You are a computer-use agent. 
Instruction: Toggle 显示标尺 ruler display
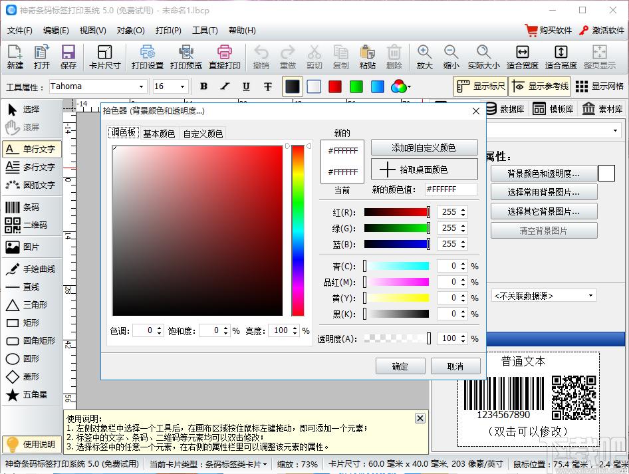pyautogui.click(x=481, y=86)
